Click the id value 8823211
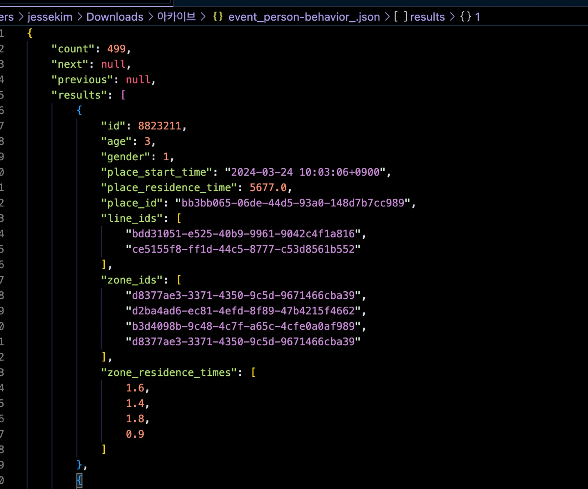 coord(160,126)
